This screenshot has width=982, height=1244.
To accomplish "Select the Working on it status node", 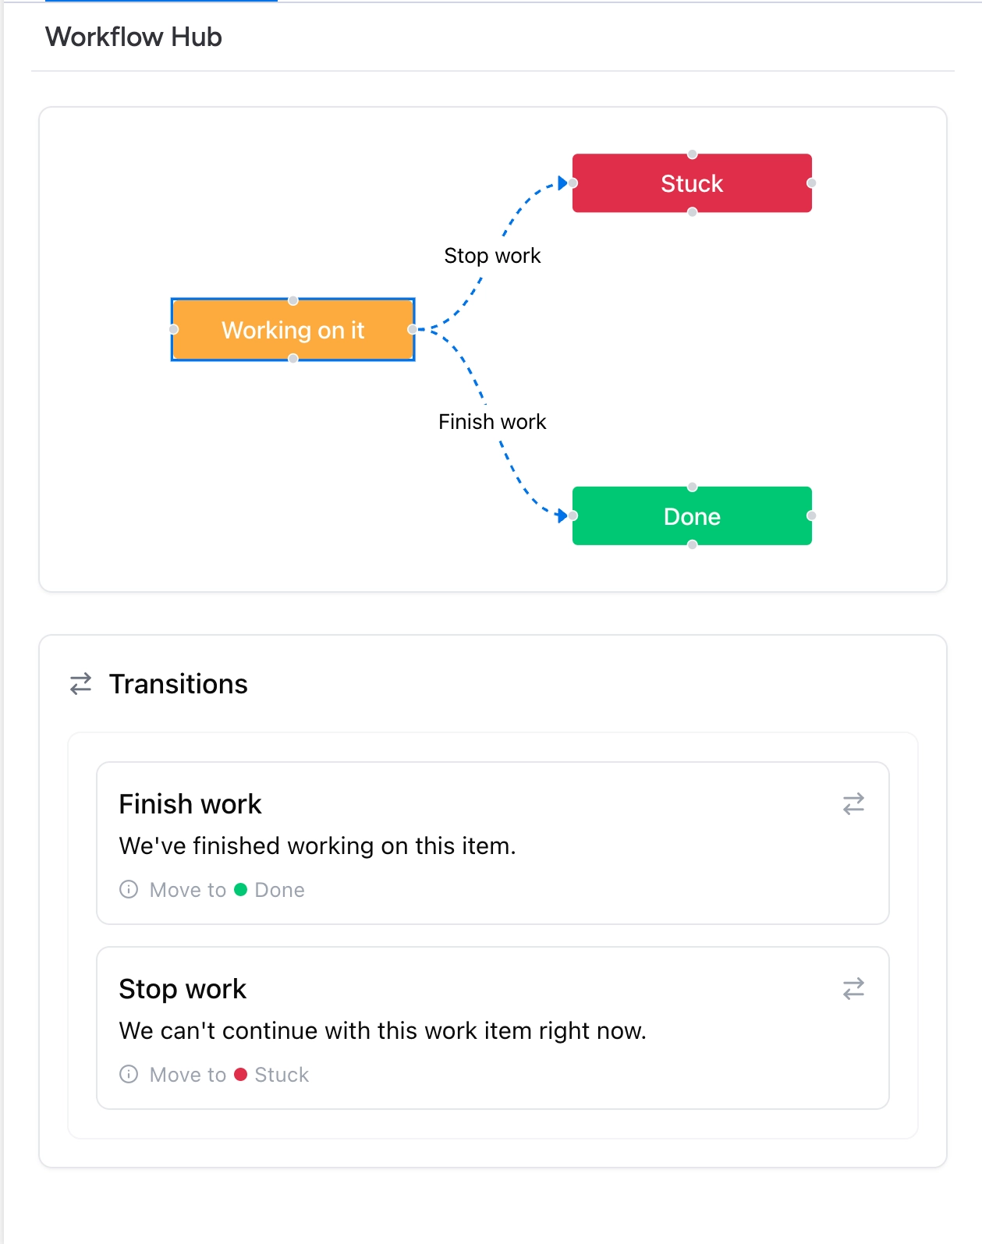I will 293,330.
